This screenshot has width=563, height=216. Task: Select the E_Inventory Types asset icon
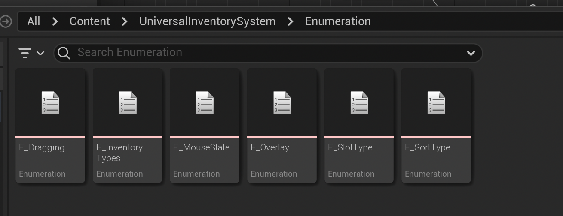click(x=128, y=103)
